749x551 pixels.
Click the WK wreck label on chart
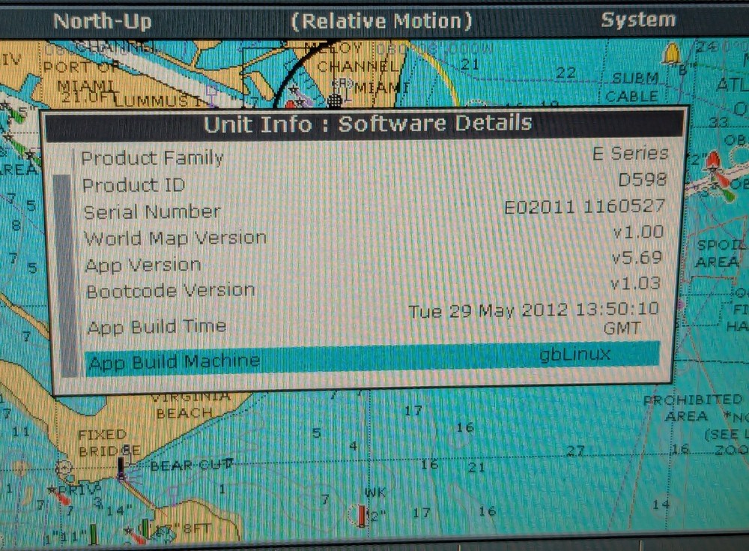375,493
